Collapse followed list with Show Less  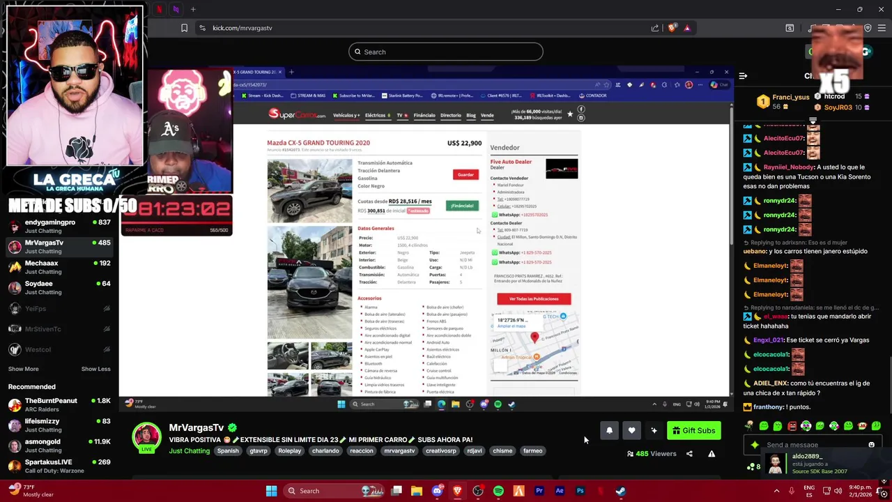[95, 369]
